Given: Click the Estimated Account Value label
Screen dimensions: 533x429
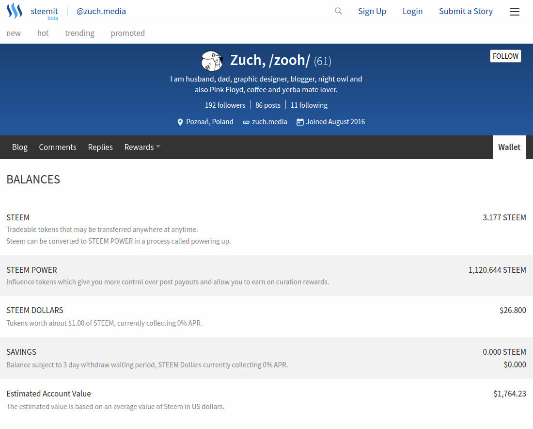Looking at the screenshot, I should [x=48, y=394].
